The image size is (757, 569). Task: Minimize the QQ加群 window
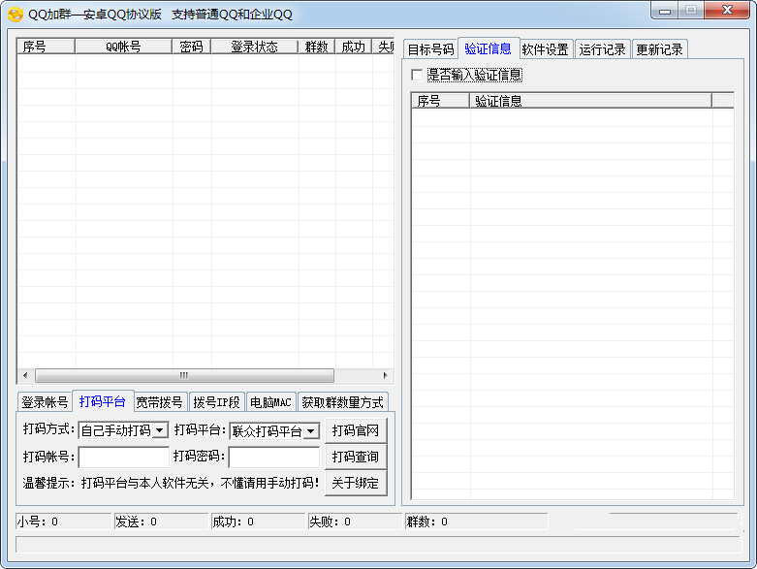click(x=665, y=11)
